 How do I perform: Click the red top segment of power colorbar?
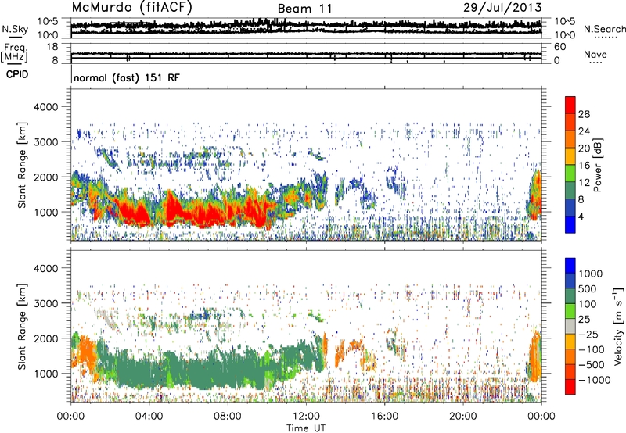(x=570, y=105)
